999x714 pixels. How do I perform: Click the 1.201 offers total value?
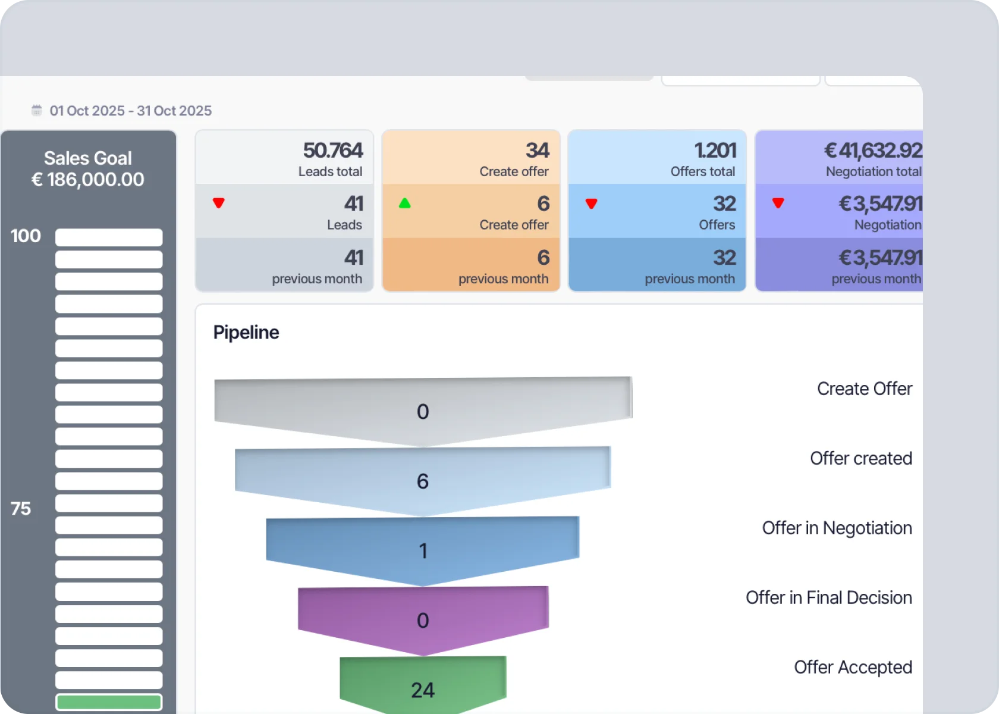715,151
